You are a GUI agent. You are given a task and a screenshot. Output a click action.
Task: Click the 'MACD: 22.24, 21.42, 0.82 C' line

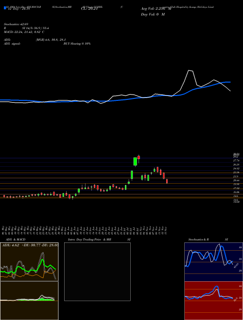[24, 32]
